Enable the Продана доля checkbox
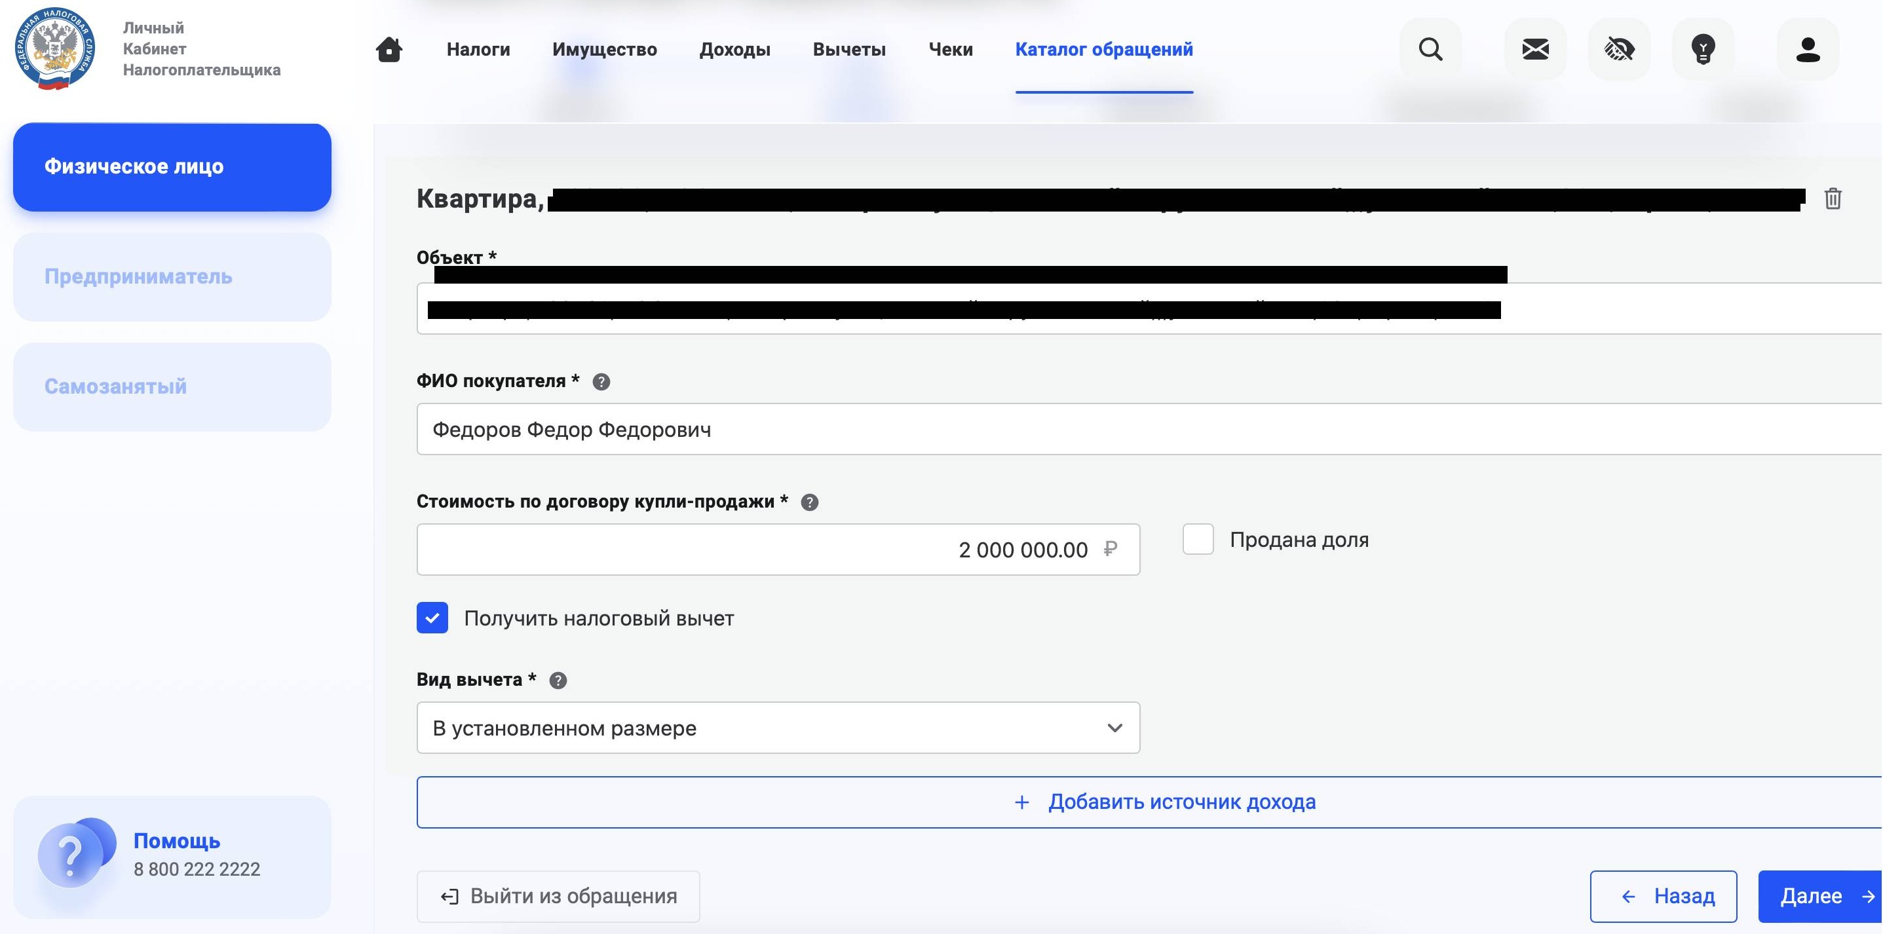The height and width of the screenshot is (934, 1883). click(1198, 539)
